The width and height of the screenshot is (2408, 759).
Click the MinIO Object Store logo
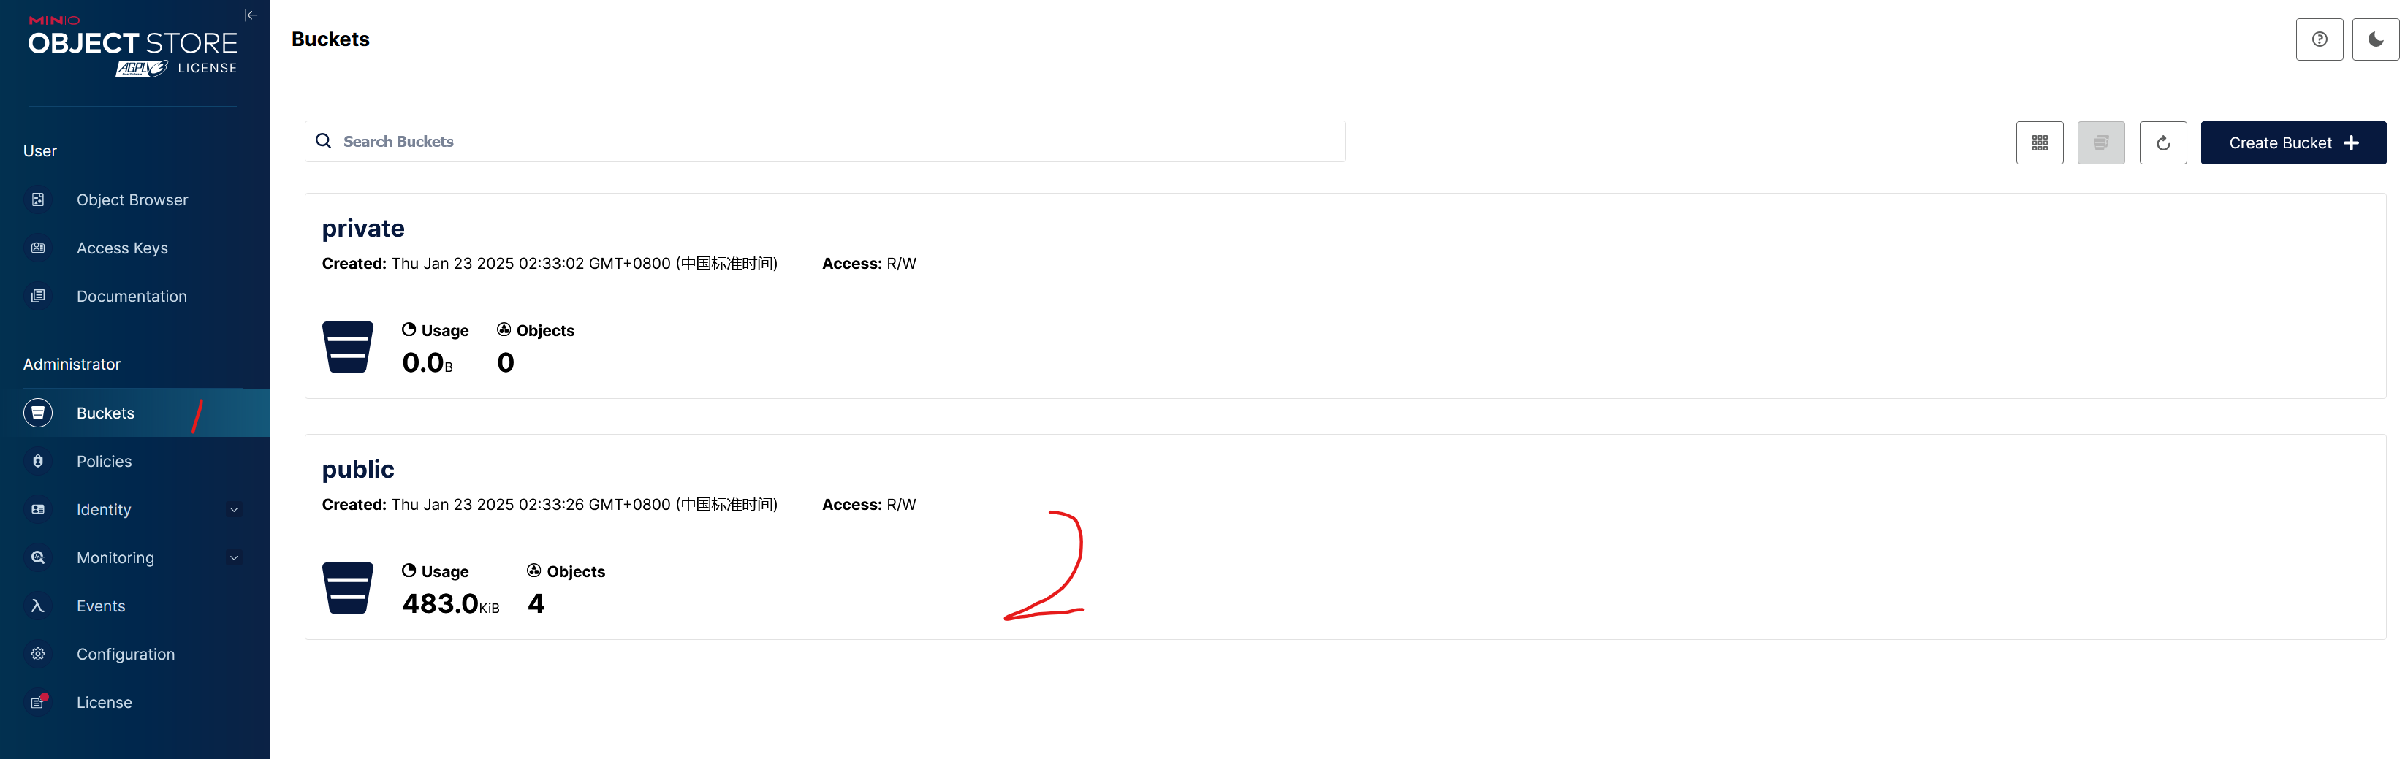(x=133, y=45)
